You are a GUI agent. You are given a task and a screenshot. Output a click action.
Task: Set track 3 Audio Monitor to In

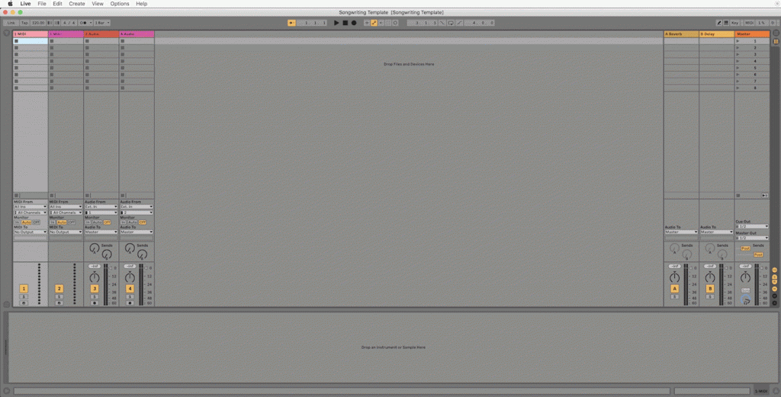click(x=88, y=222)
